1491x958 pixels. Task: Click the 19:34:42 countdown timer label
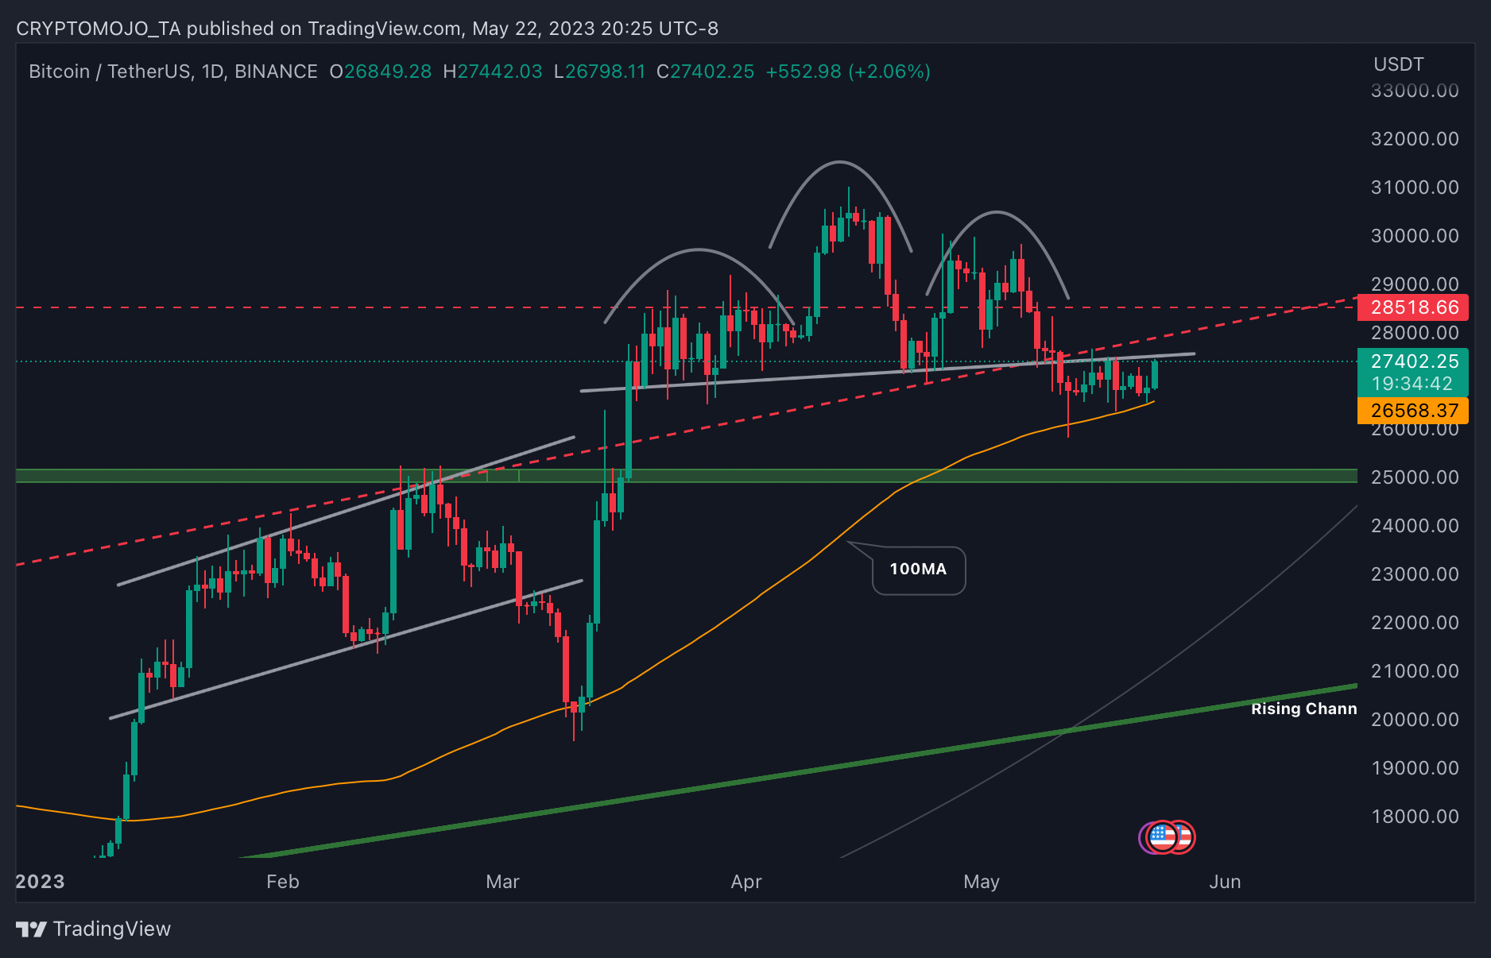[x=1412, y=384]
